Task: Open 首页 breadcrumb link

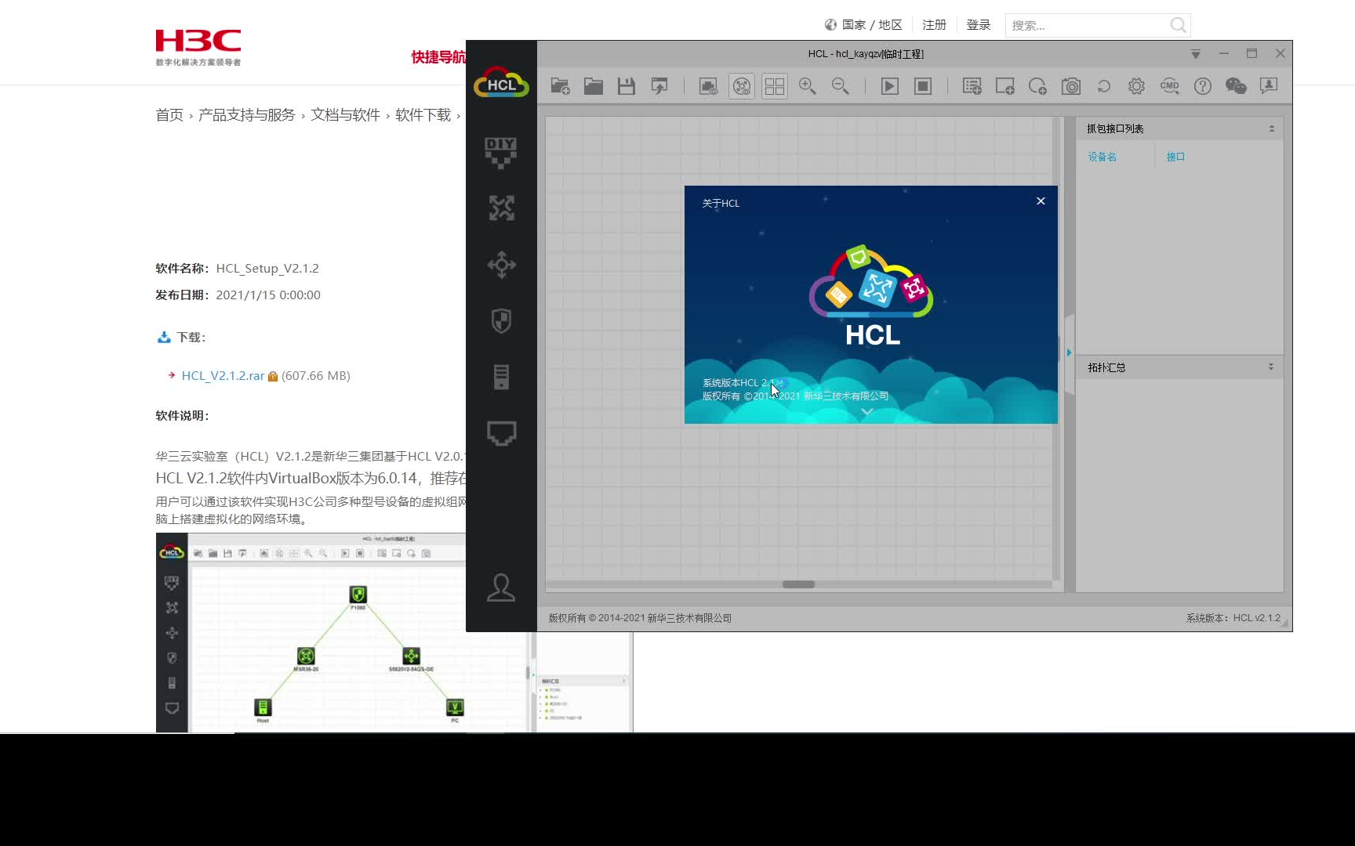Action: coord(169,115)
